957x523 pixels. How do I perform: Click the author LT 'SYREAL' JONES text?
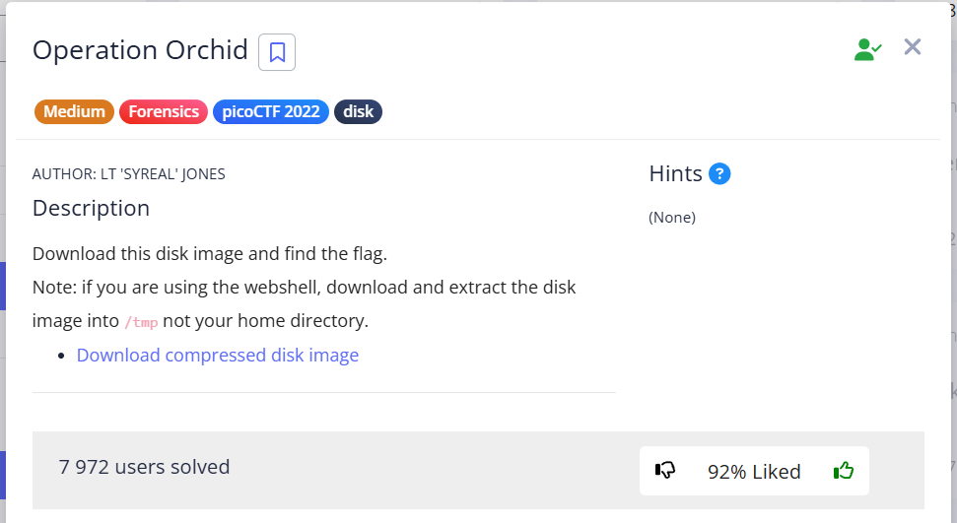pos(129,174)
